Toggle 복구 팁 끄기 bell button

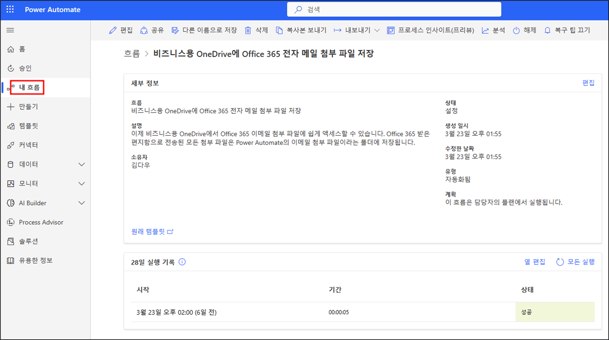coord(547,30)
